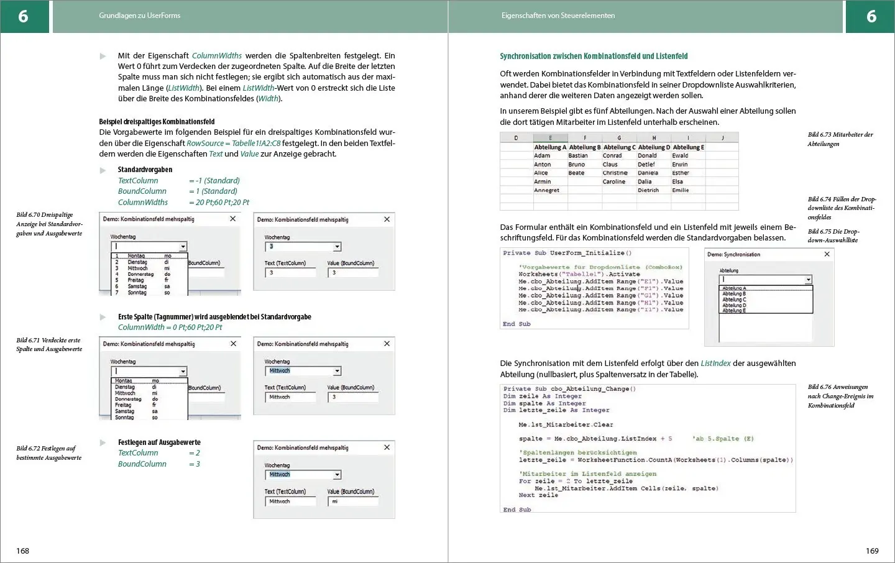The width and height of the screenshot is (895, 563).
Task: Click Value (BoundColumn) field showing mi
Action: [x=354, y=501]
